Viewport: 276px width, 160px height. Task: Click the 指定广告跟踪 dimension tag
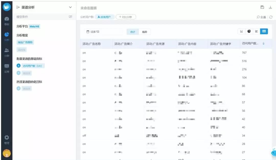(25, 42)
